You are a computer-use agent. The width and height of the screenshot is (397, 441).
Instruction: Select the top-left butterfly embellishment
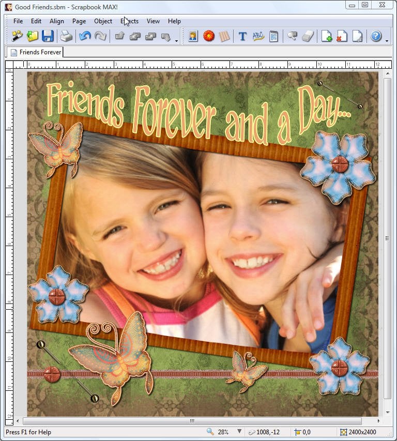click(56, 149)
